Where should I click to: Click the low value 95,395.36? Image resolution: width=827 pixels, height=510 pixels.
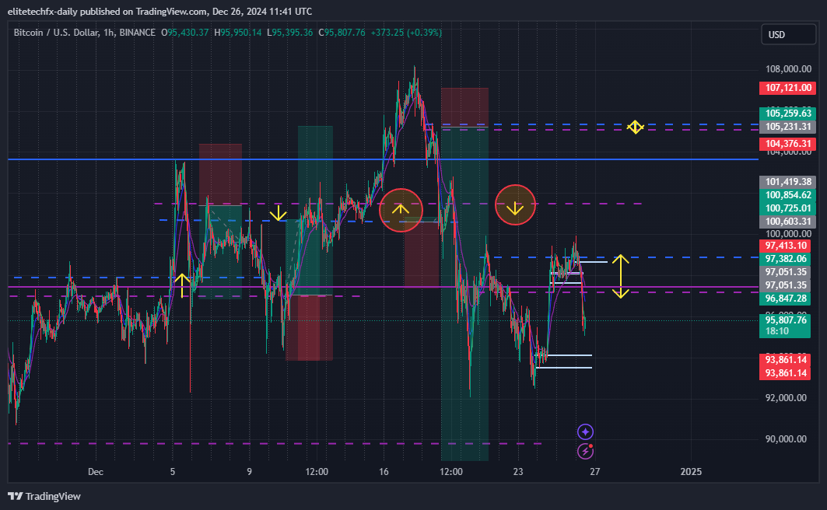point(293,33)
